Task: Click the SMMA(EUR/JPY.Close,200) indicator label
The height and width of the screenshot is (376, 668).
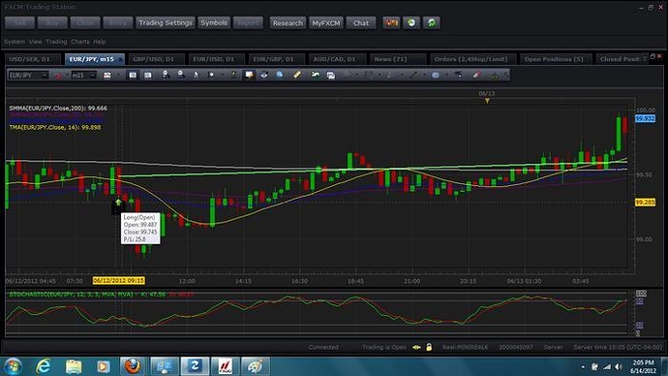Action: coord(58,109)
